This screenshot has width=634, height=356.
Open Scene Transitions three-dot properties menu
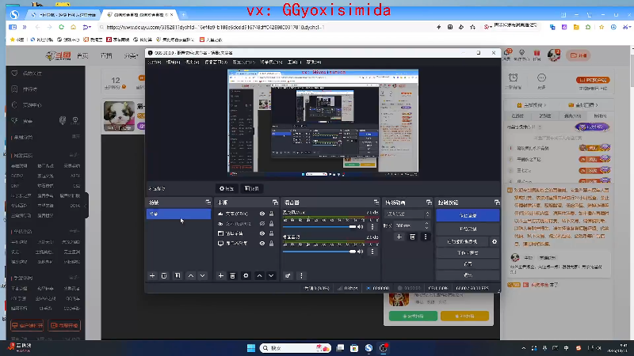click(426, 237)
